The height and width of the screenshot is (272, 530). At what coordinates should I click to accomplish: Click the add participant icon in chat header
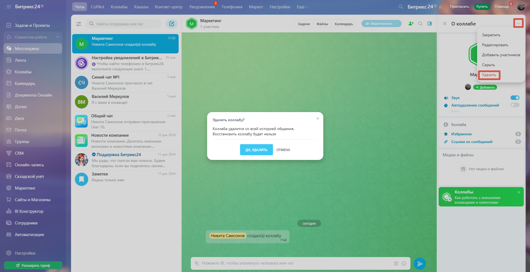tap(411, 24)
